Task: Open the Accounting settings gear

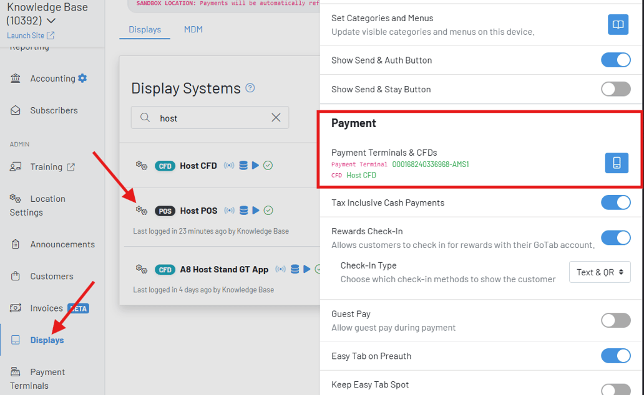Action: 82,79
